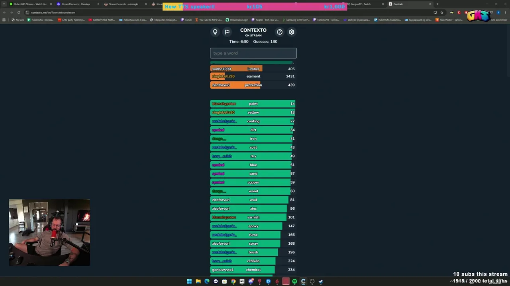Screen dimensions: 510x286
Task: Click the 'dirt' guess row
Action: [x=253, y=130]
